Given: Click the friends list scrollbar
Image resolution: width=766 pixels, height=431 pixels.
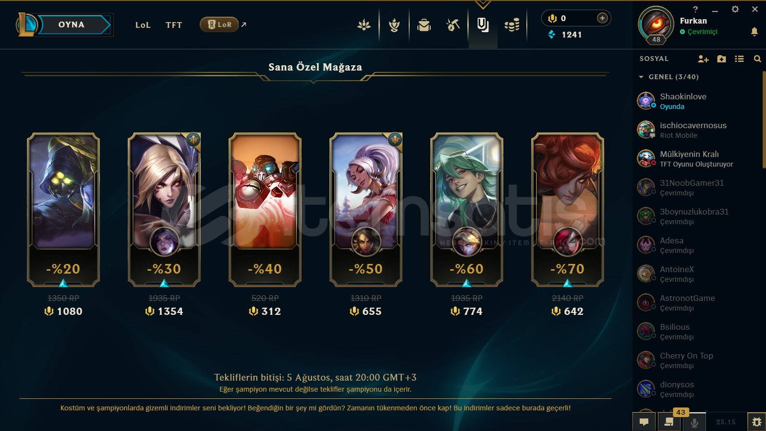Looking at the screenshot, I should [764, 120].
